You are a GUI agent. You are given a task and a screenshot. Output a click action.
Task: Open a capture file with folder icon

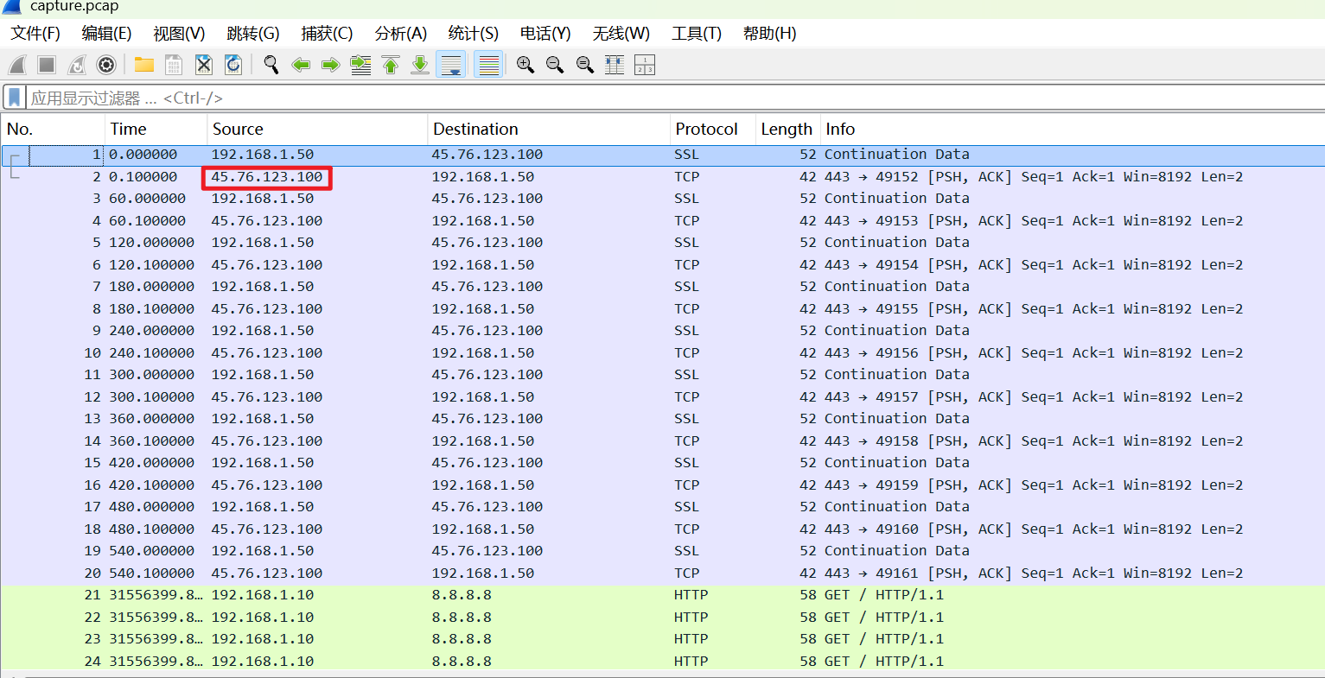[x=144, y=65]
